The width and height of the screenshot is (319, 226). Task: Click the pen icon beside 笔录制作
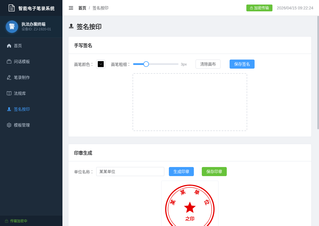click(x=9, y=77)
